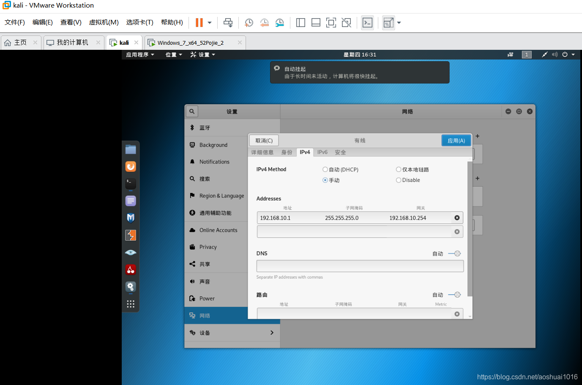
Task: Expand the stretch display dropdown arrow
Action: (399, 23)
